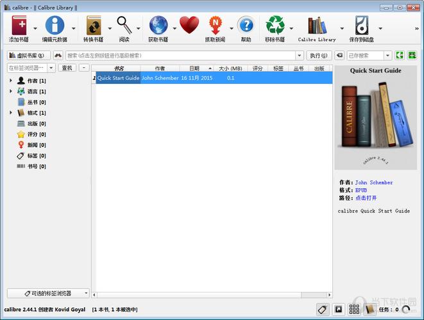Click the Go search button

click(319, 56)
